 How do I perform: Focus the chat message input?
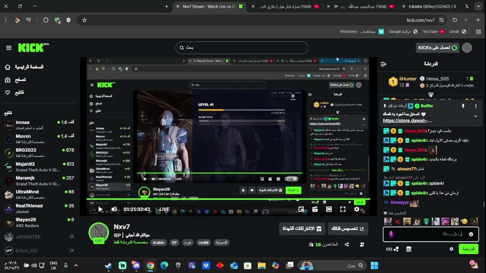(431, 234)
